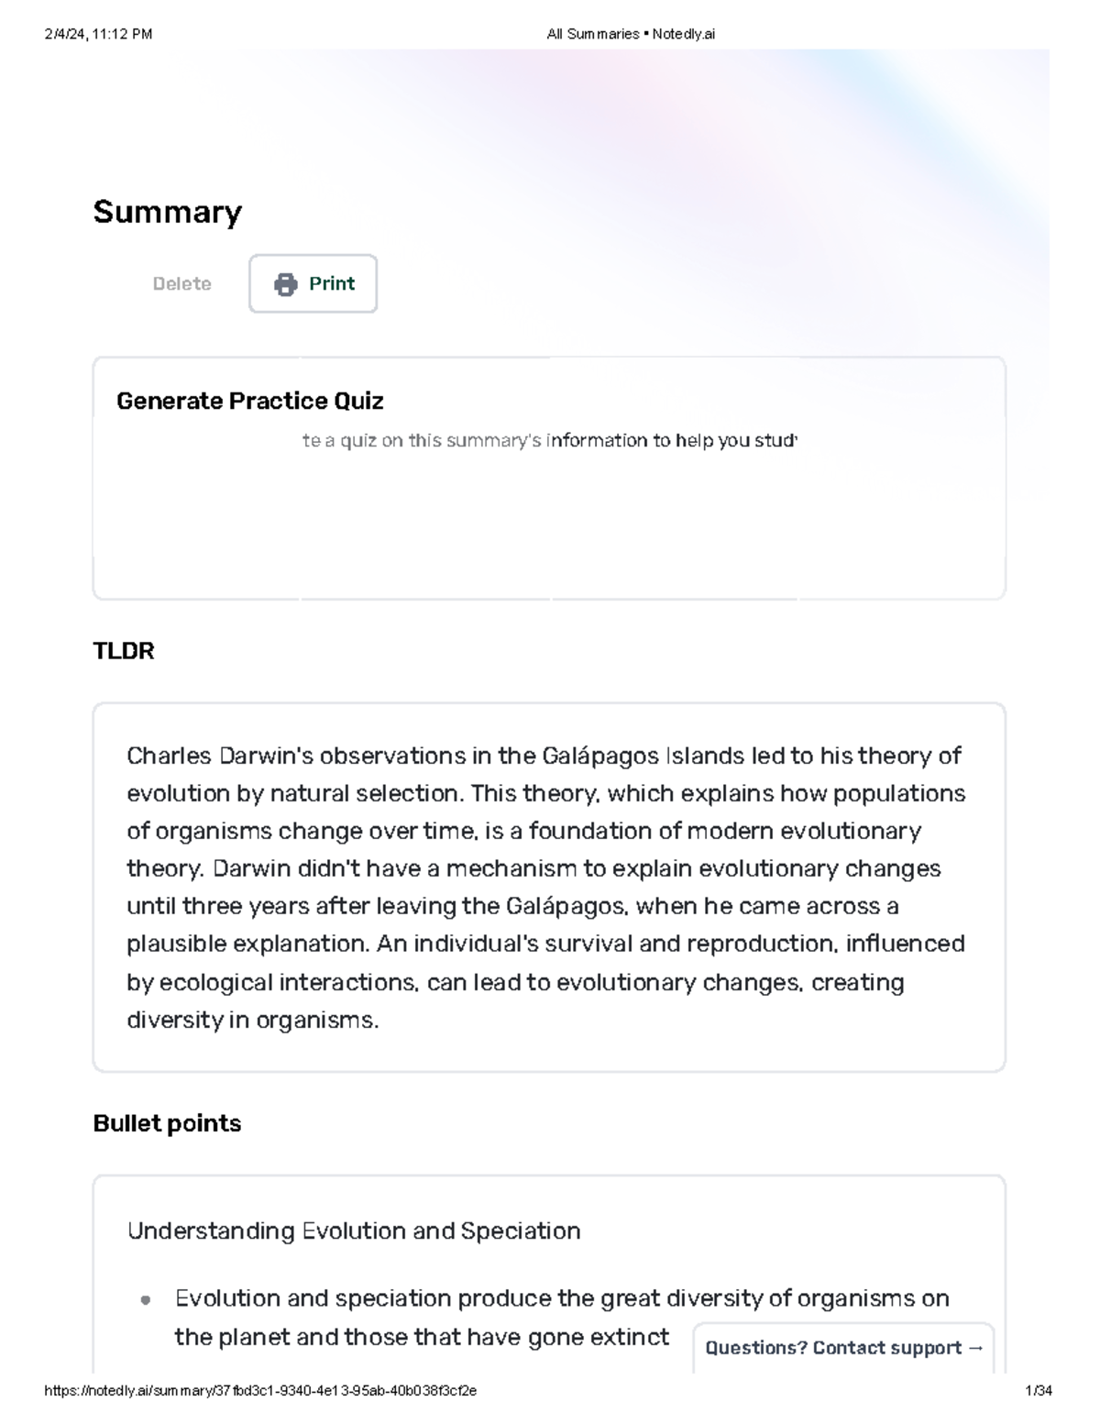Collapse the Bullet points section
1100x1424 pixels.
click(167, 1122)
